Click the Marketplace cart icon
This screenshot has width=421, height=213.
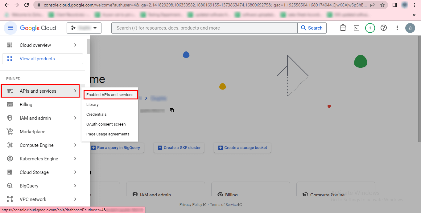point(10,132)
